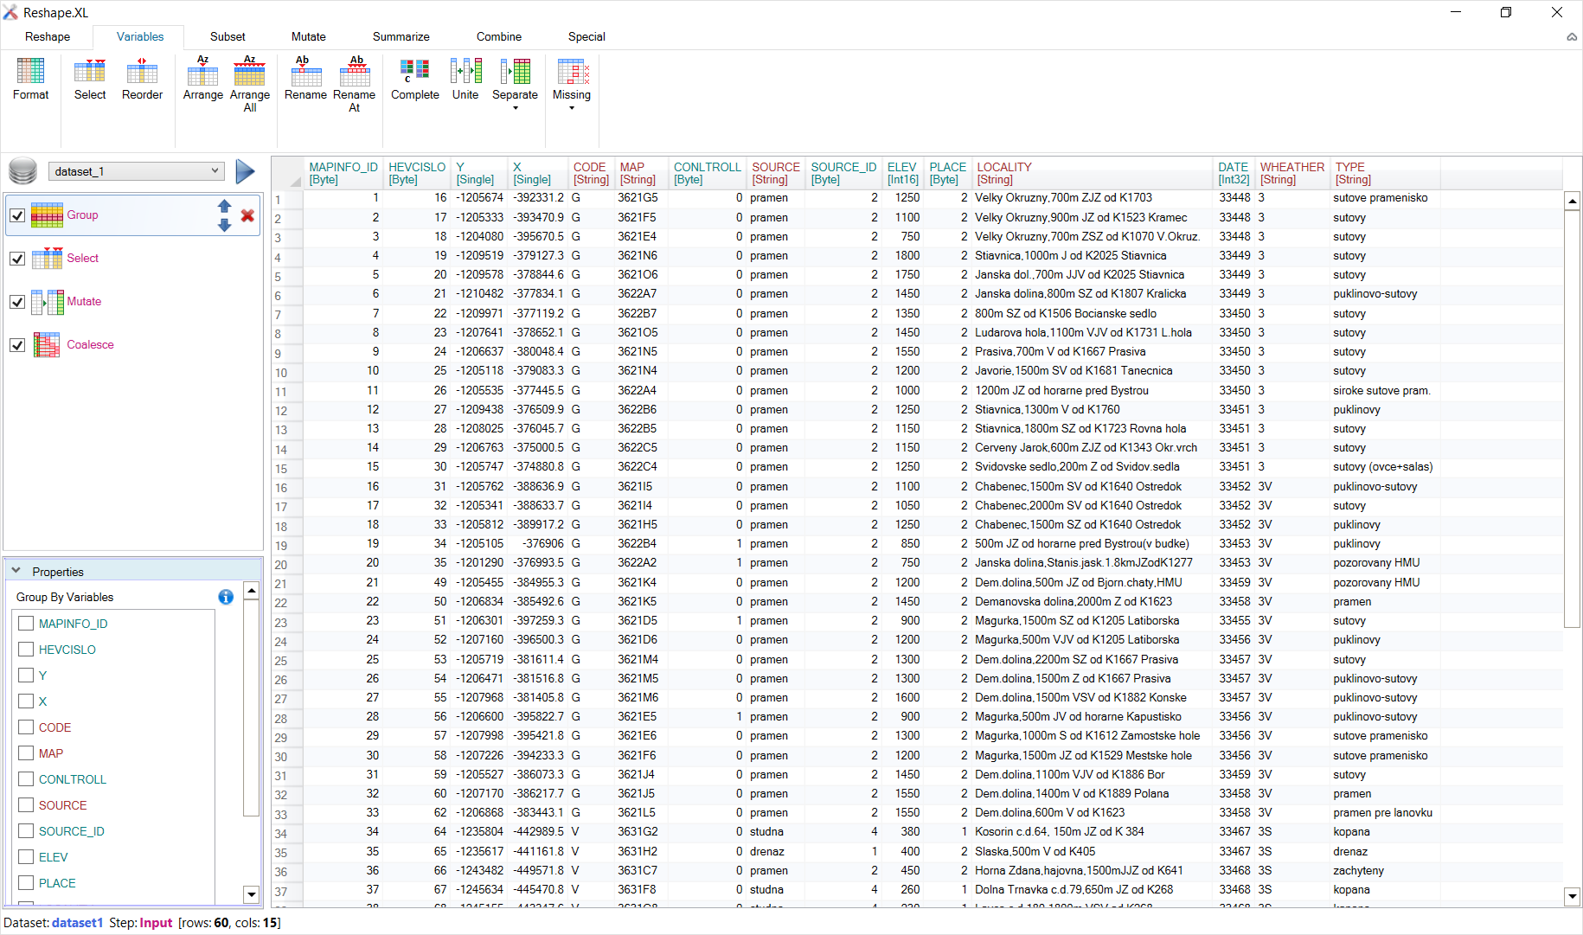Run pipeline with blue play arrow
Viewport: 1583px width, 935px height.
tap(246, 171)
